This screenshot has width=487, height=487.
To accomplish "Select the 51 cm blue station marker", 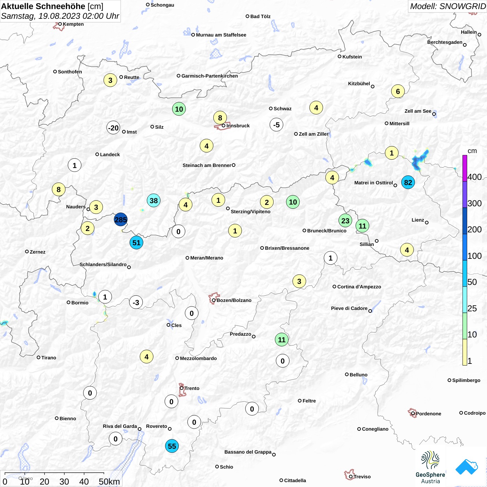I will point(136,242).
